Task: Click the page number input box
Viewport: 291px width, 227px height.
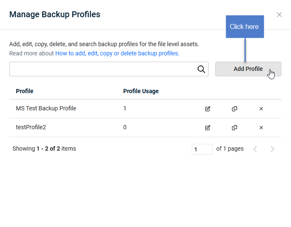Action: tap(202, 149)
